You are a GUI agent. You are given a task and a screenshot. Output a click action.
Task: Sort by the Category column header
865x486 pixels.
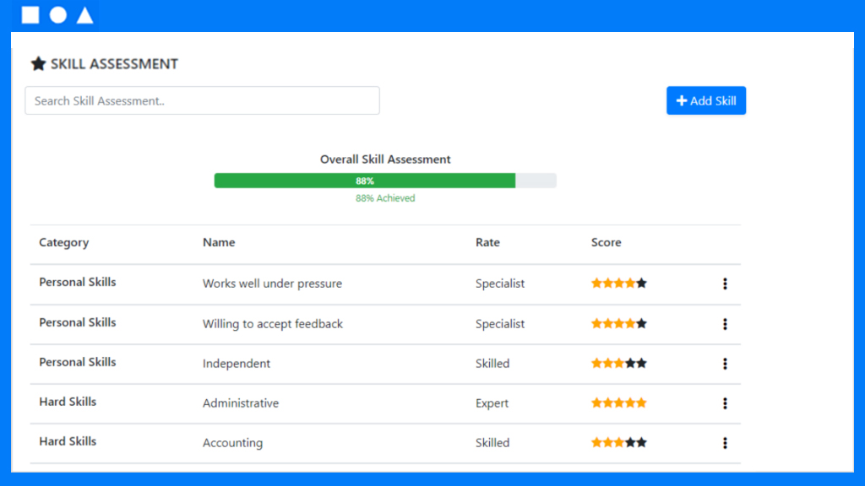pos(64,242)
